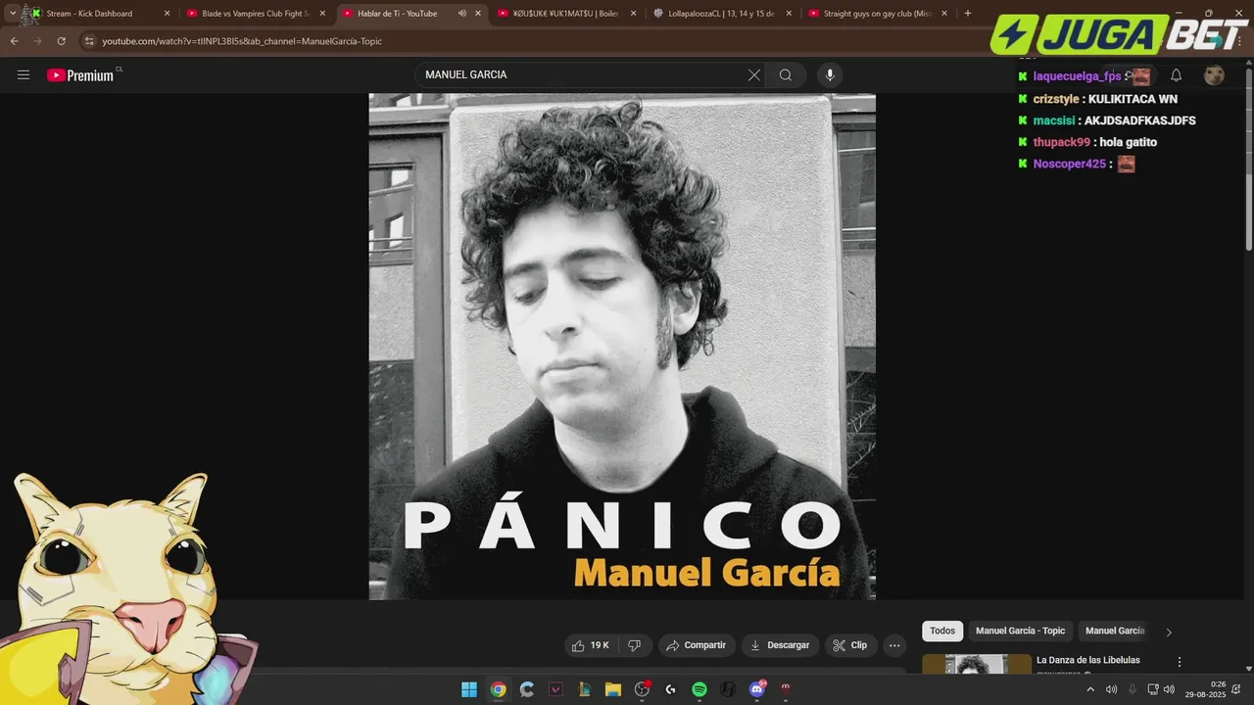Click chat user Noscoper425 name
Screen dimensions: 1254x705
(x=1069, y=164)
